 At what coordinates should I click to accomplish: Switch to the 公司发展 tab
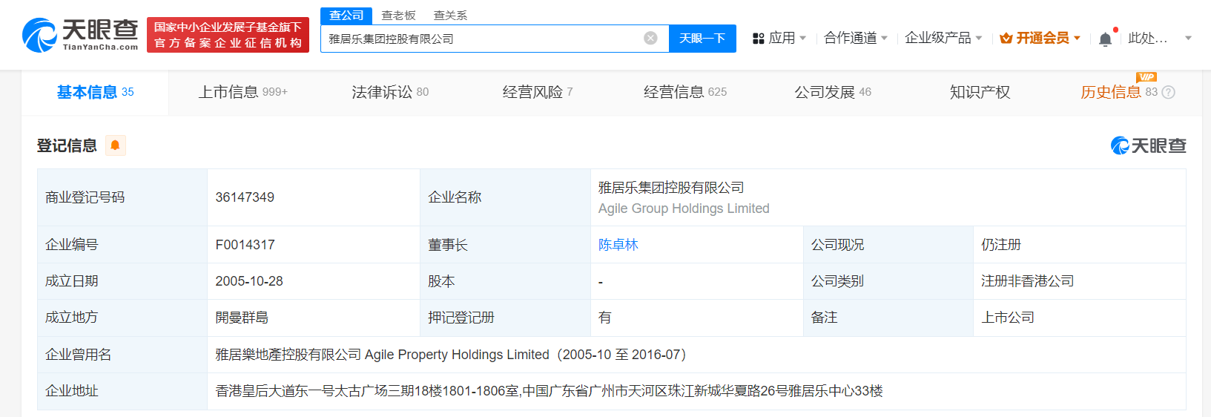tap(833, 92)
